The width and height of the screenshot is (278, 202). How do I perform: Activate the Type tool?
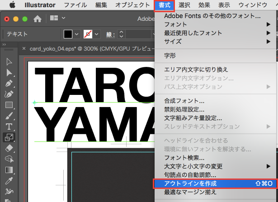[x=9, y=127]
